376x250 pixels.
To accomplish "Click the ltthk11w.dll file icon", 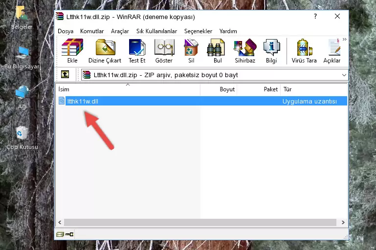I will (x=62, y=101).
